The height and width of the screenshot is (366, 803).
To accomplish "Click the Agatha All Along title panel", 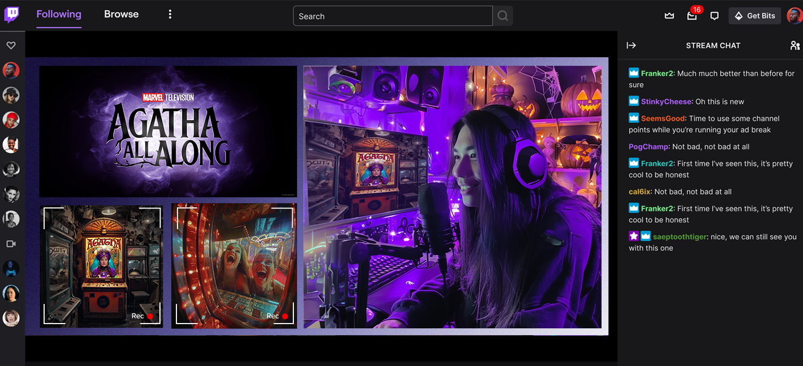I will pyautogui.click(x=168, y=132).
